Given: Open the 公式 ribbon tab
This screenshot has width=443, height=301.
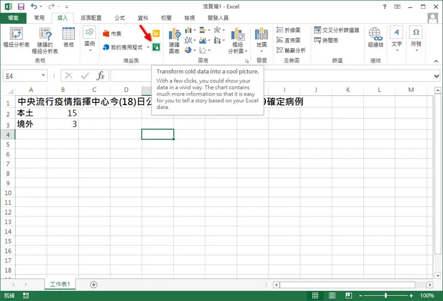Looking at the screenshot, I should pos(120,18).
